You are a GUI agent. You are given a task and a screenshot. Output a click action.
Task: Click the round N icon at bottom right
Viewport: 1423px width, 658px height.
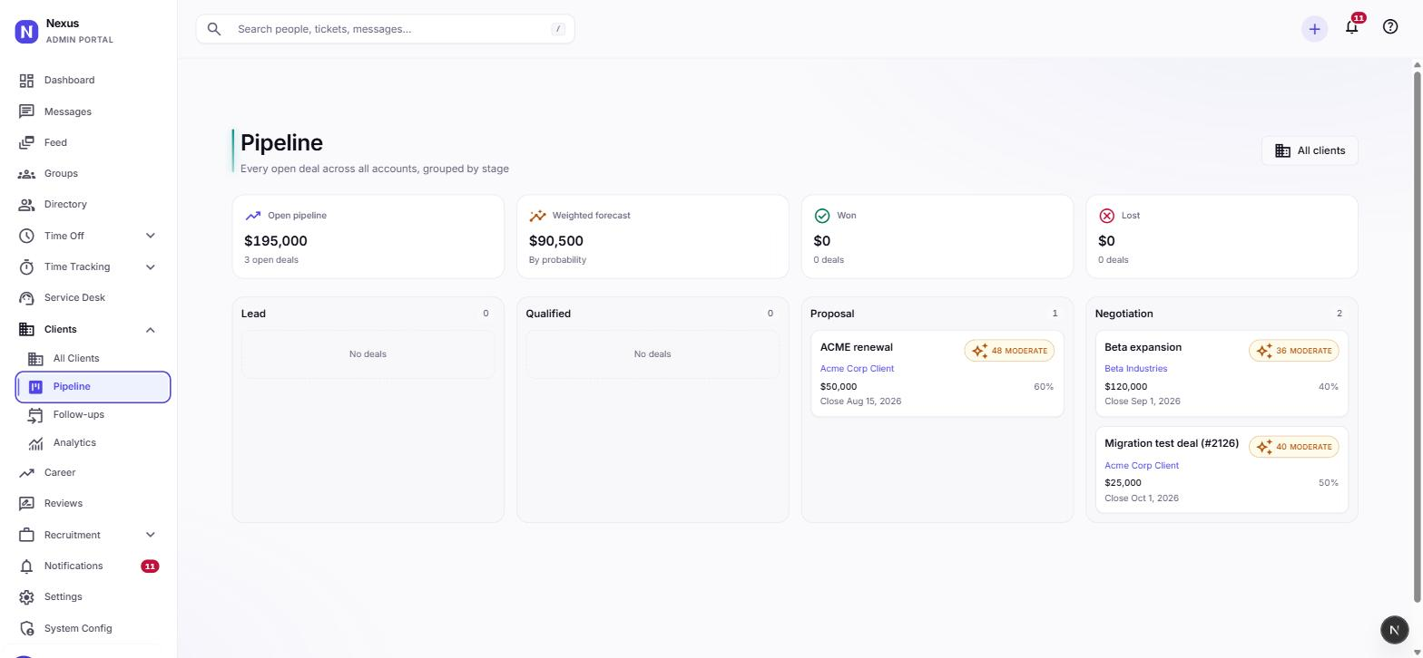pyautogui.click(x=1394, y=630)
